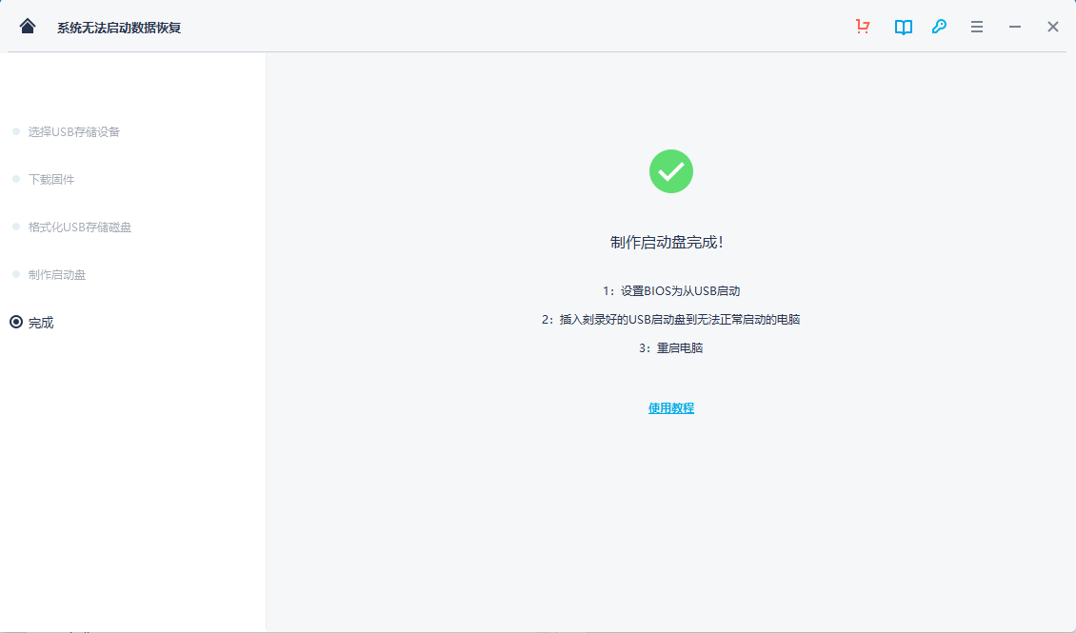Click the key registration icon

point(939,27)
